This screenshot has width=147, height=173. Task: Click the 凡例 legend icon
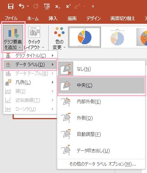8,82
